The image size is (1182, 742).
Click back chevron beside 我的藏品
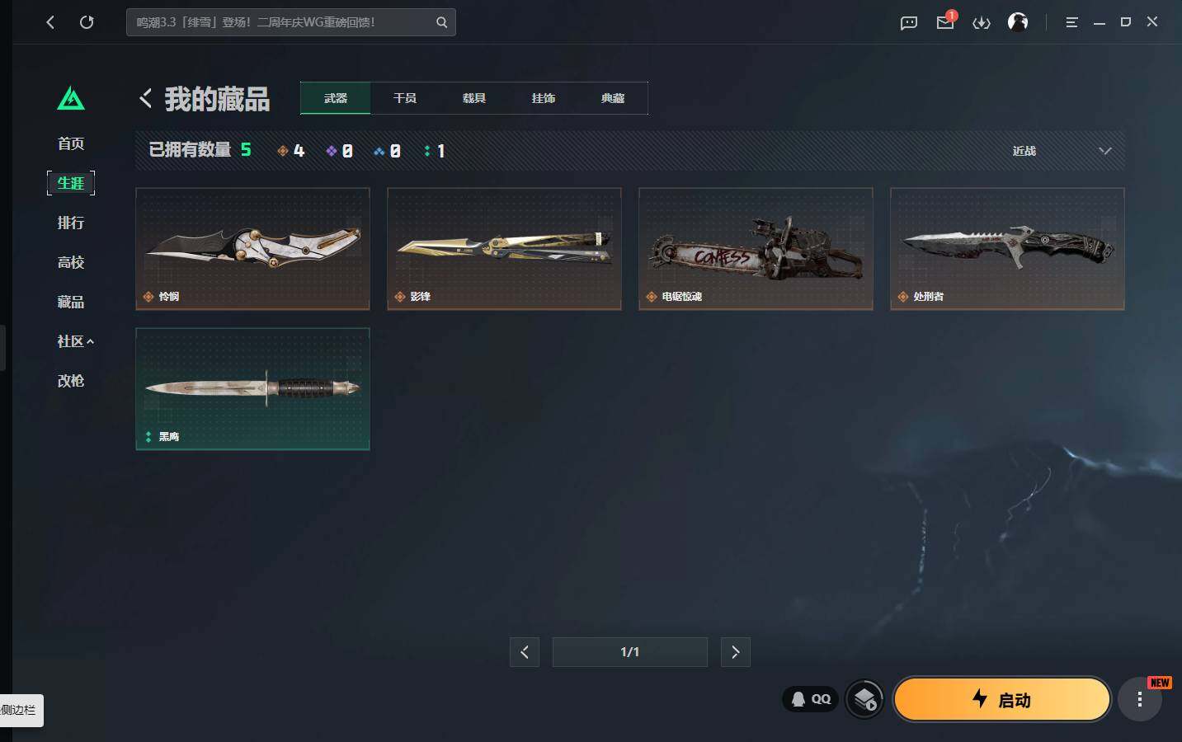[x=146, y=98]
